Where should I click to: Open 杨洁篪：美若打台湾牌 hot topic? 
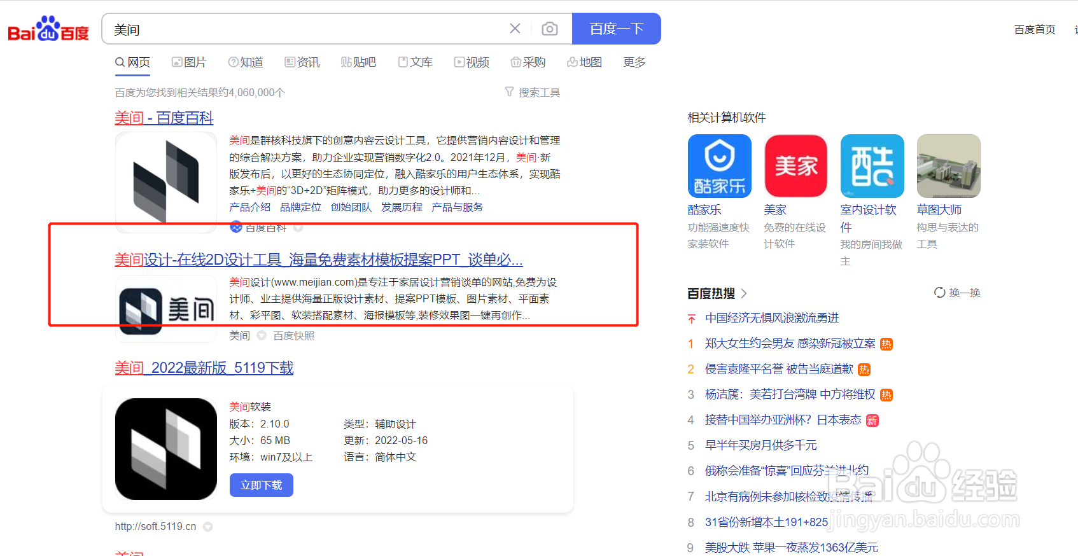[x=790, y=394]
